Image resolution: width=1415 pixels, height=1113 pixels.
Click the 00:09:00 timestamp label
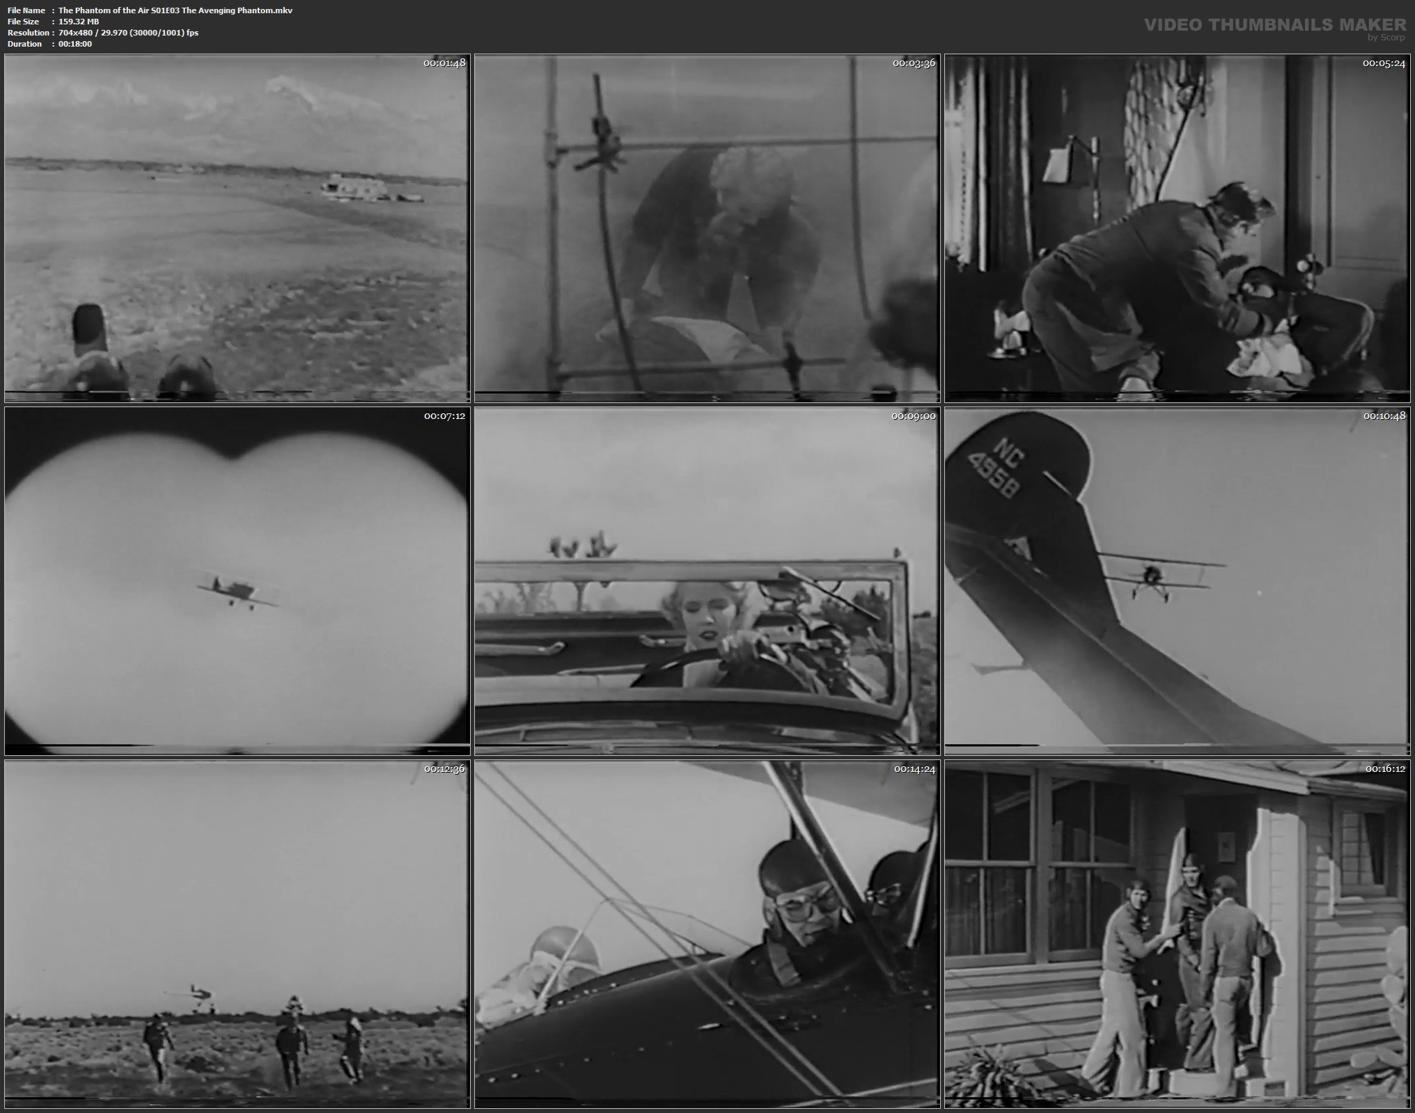coord(914,416)
